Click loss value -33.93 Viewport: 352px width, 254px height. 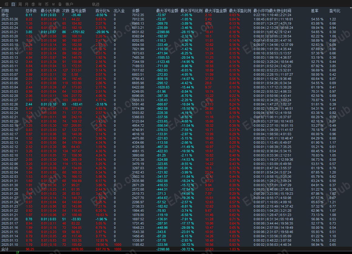pyautogui.click(x=76, y=219)
